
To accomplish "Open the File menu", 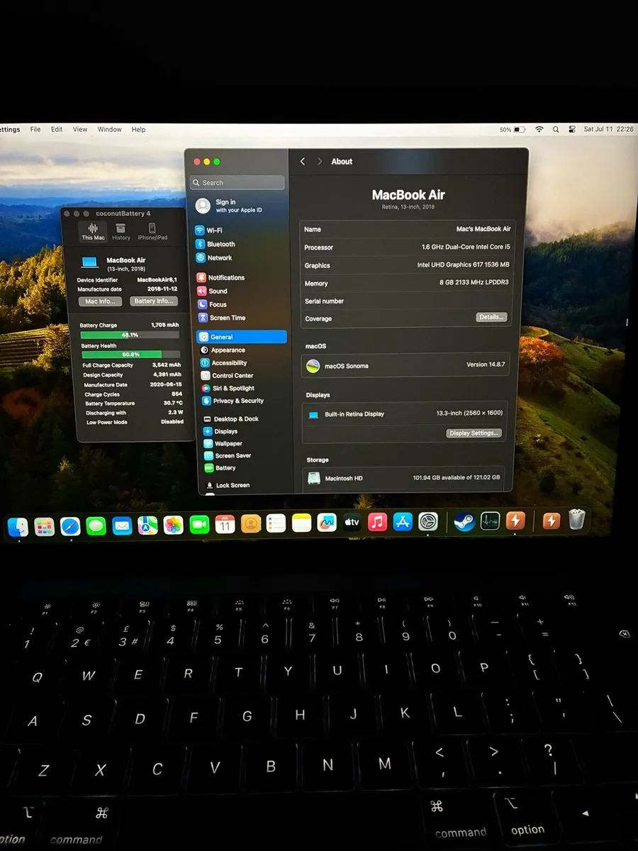I will pyautogui.click(x=35, y=130).
